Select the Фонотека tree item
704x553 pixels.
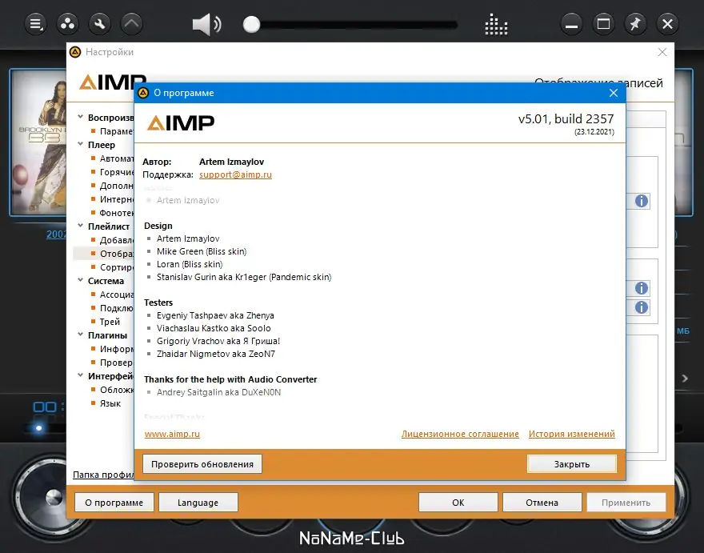(x=116, y=213)
